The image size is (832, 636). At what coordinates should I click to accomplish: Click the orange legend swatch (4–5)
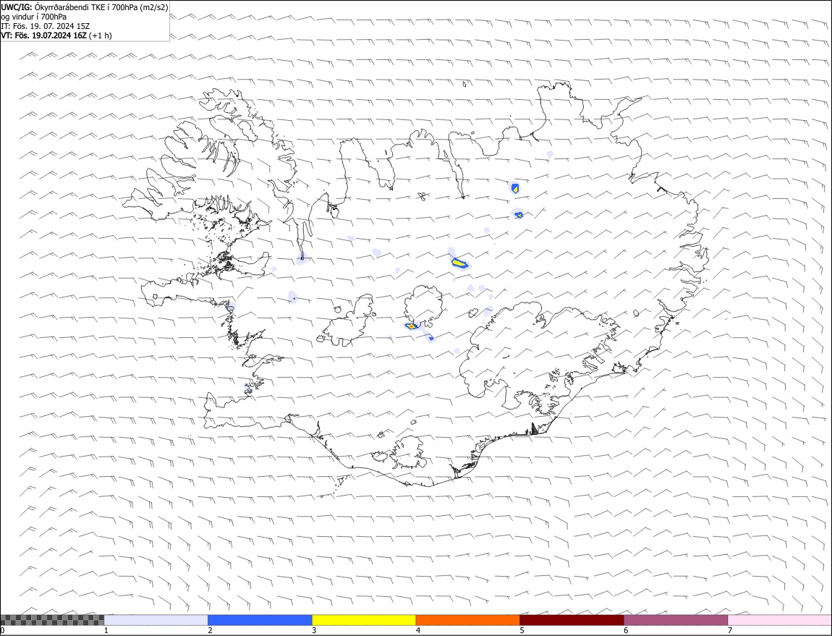point(467,620)
